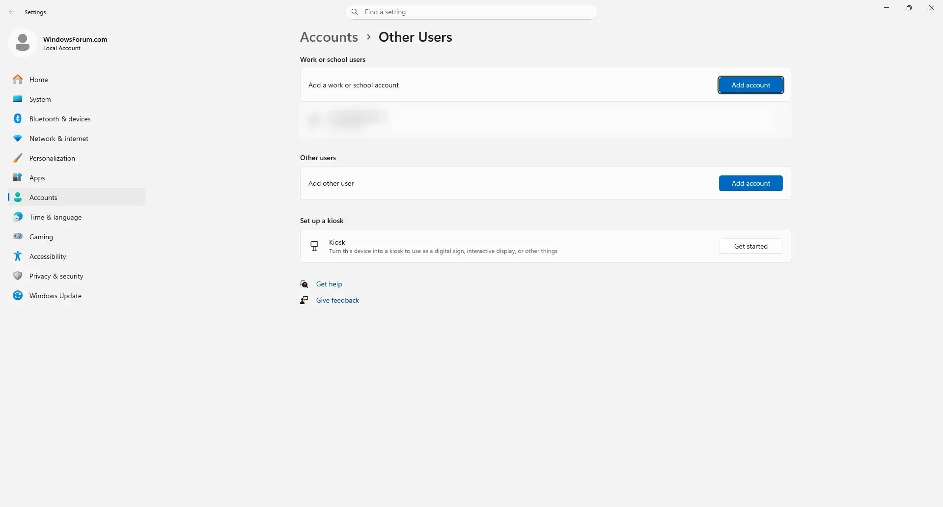The width and height of the screenshot is (943, 507).
Task: Click the Accessibility sidebar label
Action: 48,256
